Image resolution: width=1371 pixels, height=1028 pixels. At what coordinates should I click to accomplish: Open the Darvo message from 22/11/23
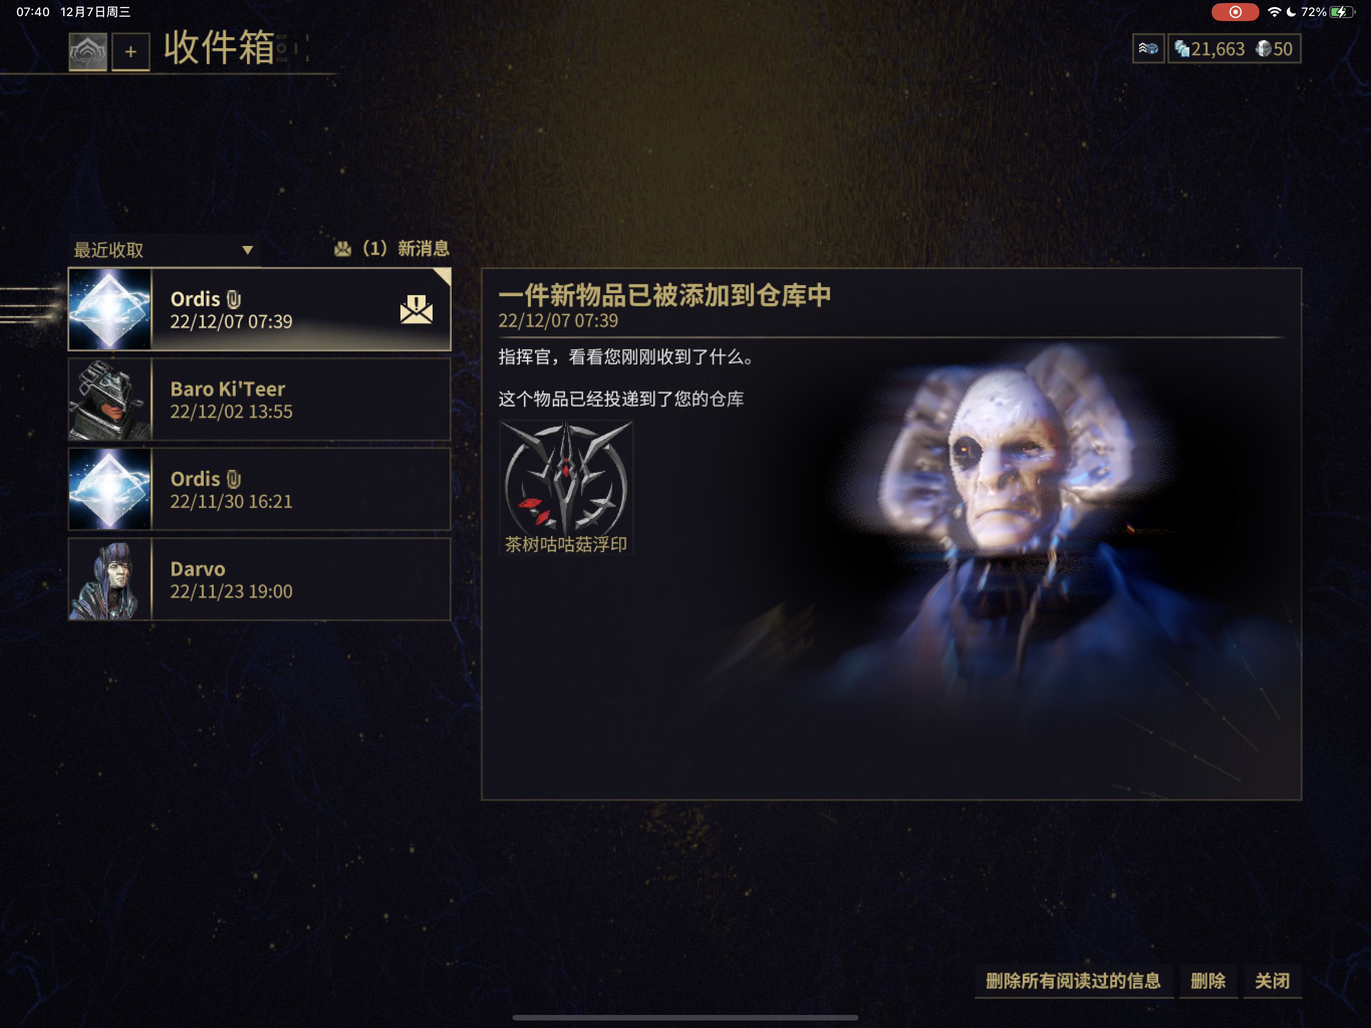(259, 579)
